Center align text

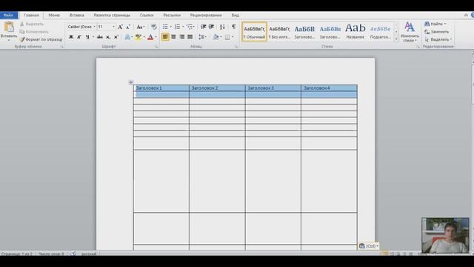pyautogui.click(x=173, y=37)
